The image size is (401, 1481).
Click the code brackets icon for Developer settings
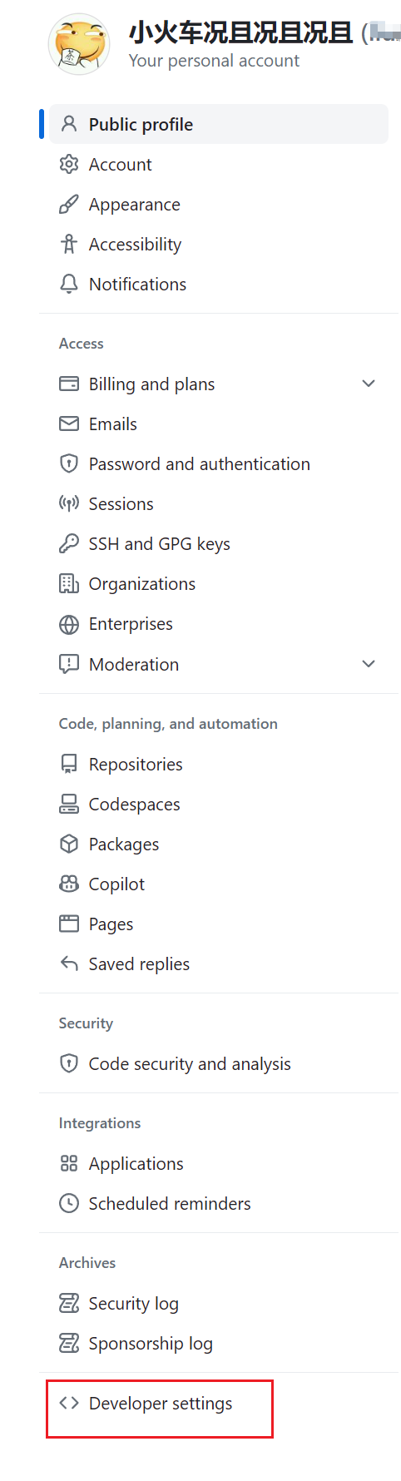click(69, 1403)
